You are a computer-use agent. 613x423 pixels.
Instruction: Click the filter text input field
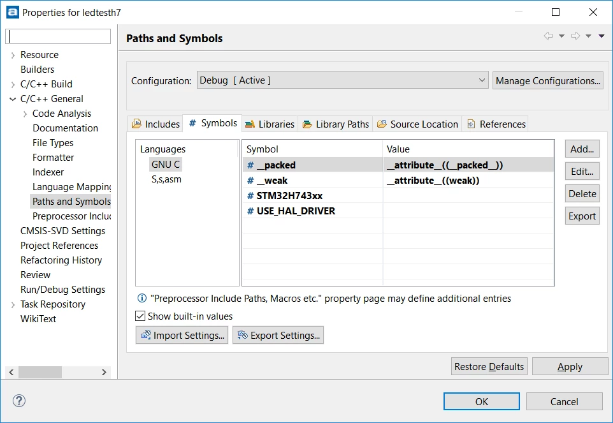[x=58, y=36]
